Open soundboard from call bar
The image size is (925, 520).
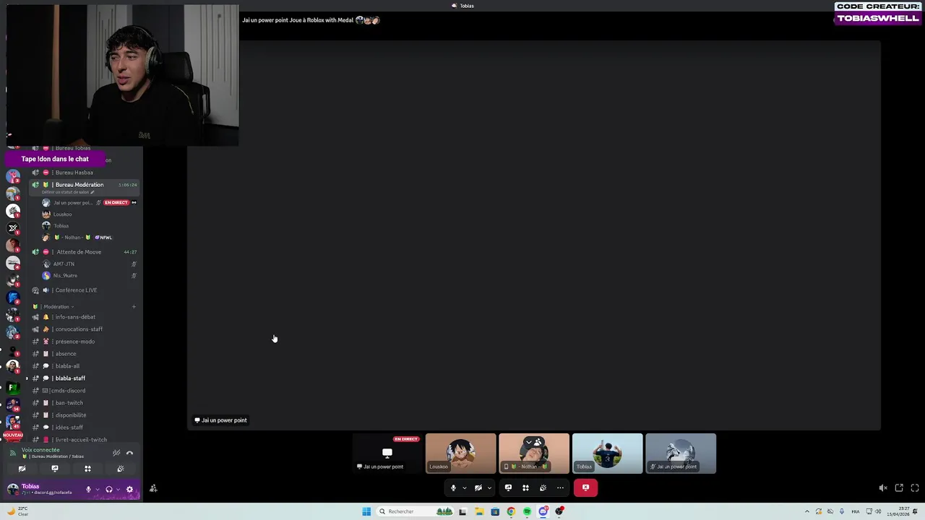[x=543, y=487]
